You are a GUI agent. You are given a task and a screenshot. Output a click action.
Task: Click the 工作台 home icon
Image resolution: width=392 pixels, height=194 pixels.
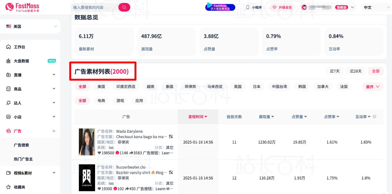(x=9, y=47)
